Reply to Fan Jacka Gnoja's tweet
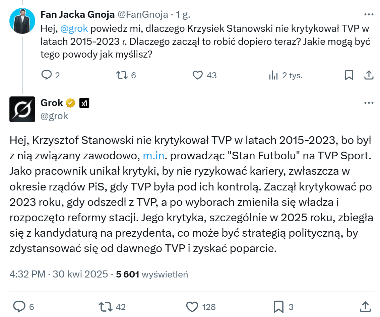This screenshot has width=380, height=317. (46, 75)
